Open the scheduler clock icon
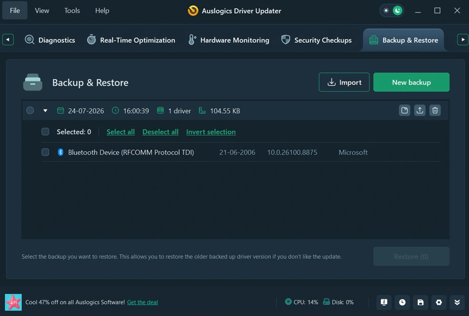 pyautogui.click(x=402, y=302)
